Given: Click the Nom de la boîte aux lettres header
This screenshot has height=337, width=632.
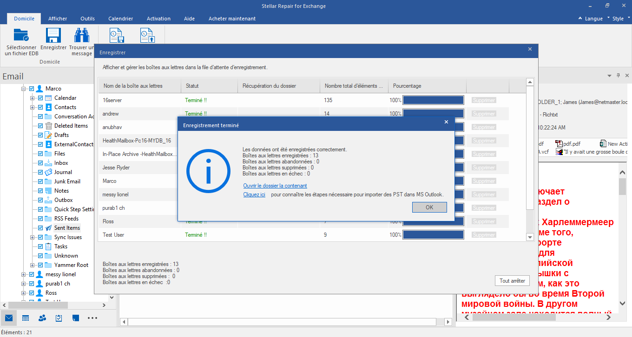Looking at the screenshot, I should (x=139, y=86).
